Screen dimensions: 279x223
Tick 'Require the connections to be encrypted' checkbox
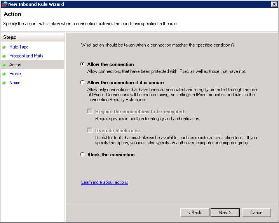click(90, 112)
